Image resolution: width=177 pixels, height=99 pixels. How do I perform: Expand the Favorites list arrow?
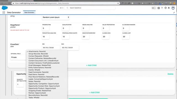[x=155, y=8]
